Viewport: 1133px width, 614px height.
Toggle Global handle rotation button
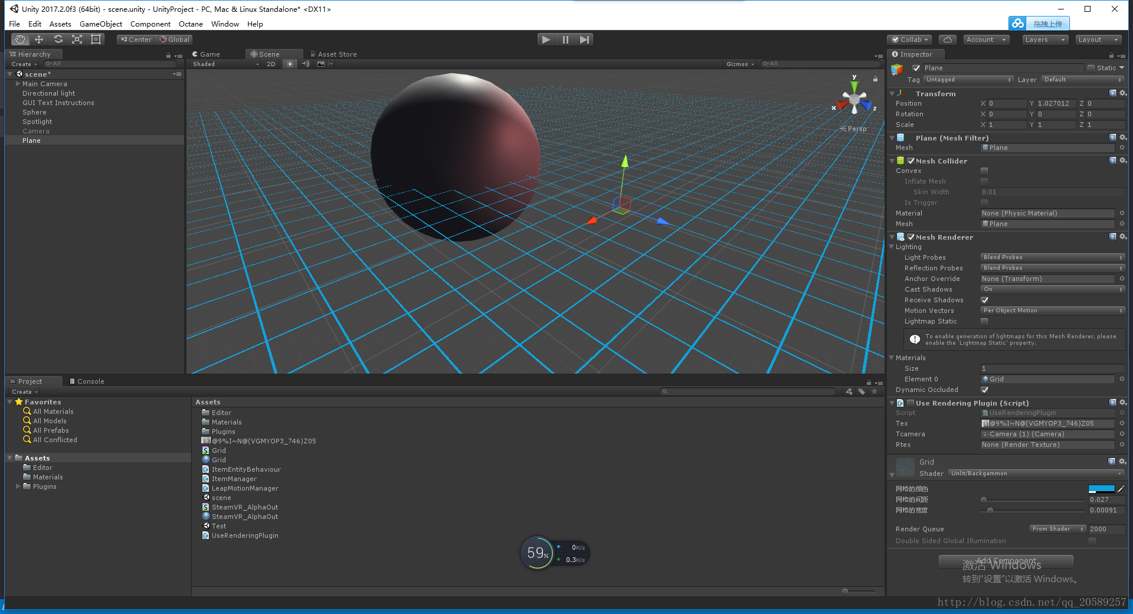(174, 40)
